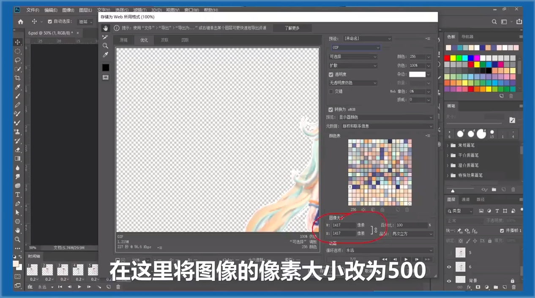Switch to the 导航器 panel tab
The image size is (535, 298).
pyautogui.click(x=467, y=37)
